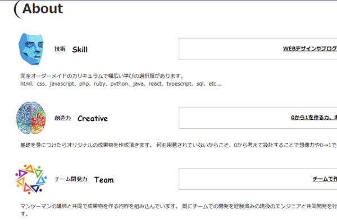Click the curved bracket before About
Viewport: 337px width, 224px height.
pyautogui.click(x=16, y=10)
